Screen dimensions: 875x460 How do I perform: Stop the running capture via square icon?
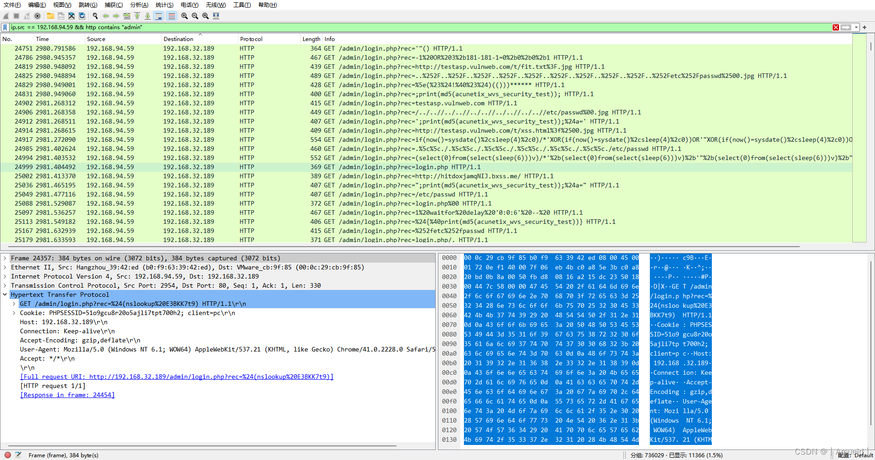point(16,16)
